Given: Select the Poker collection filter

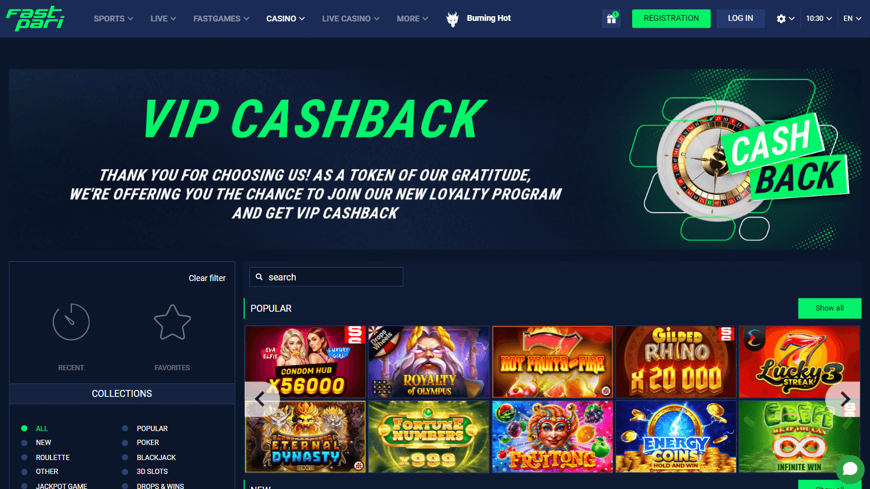Looking at the screenshot, I should pyautogui.click(x=147, y=443).
